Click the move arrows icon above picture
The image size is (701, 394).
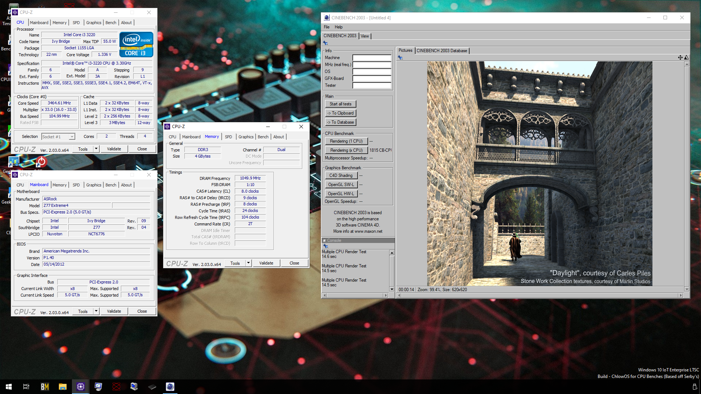[680, 57]
